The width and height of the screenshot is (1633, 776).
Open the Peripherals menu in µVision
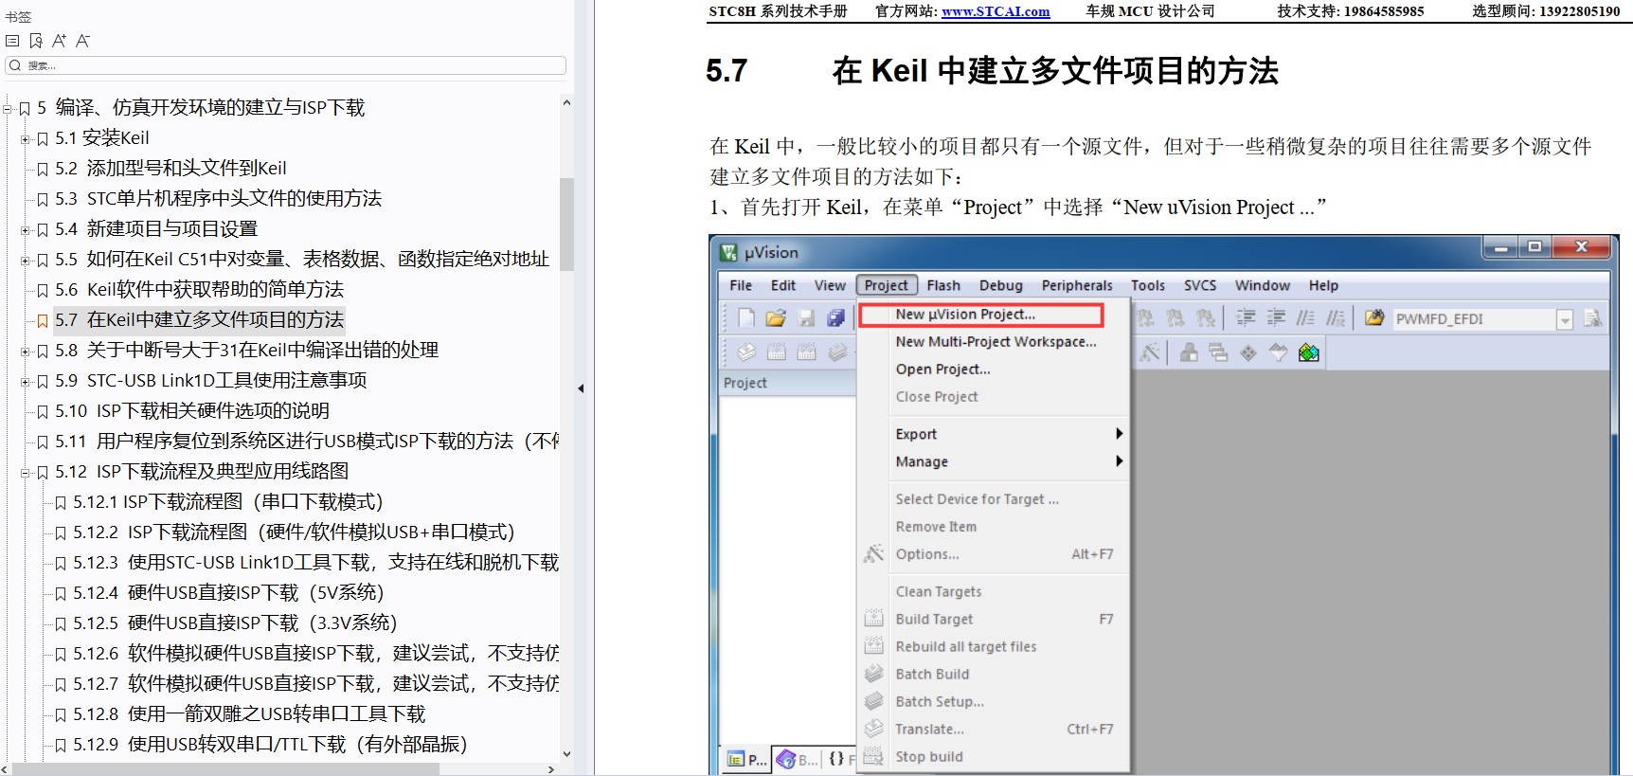tap(1077, 285)
